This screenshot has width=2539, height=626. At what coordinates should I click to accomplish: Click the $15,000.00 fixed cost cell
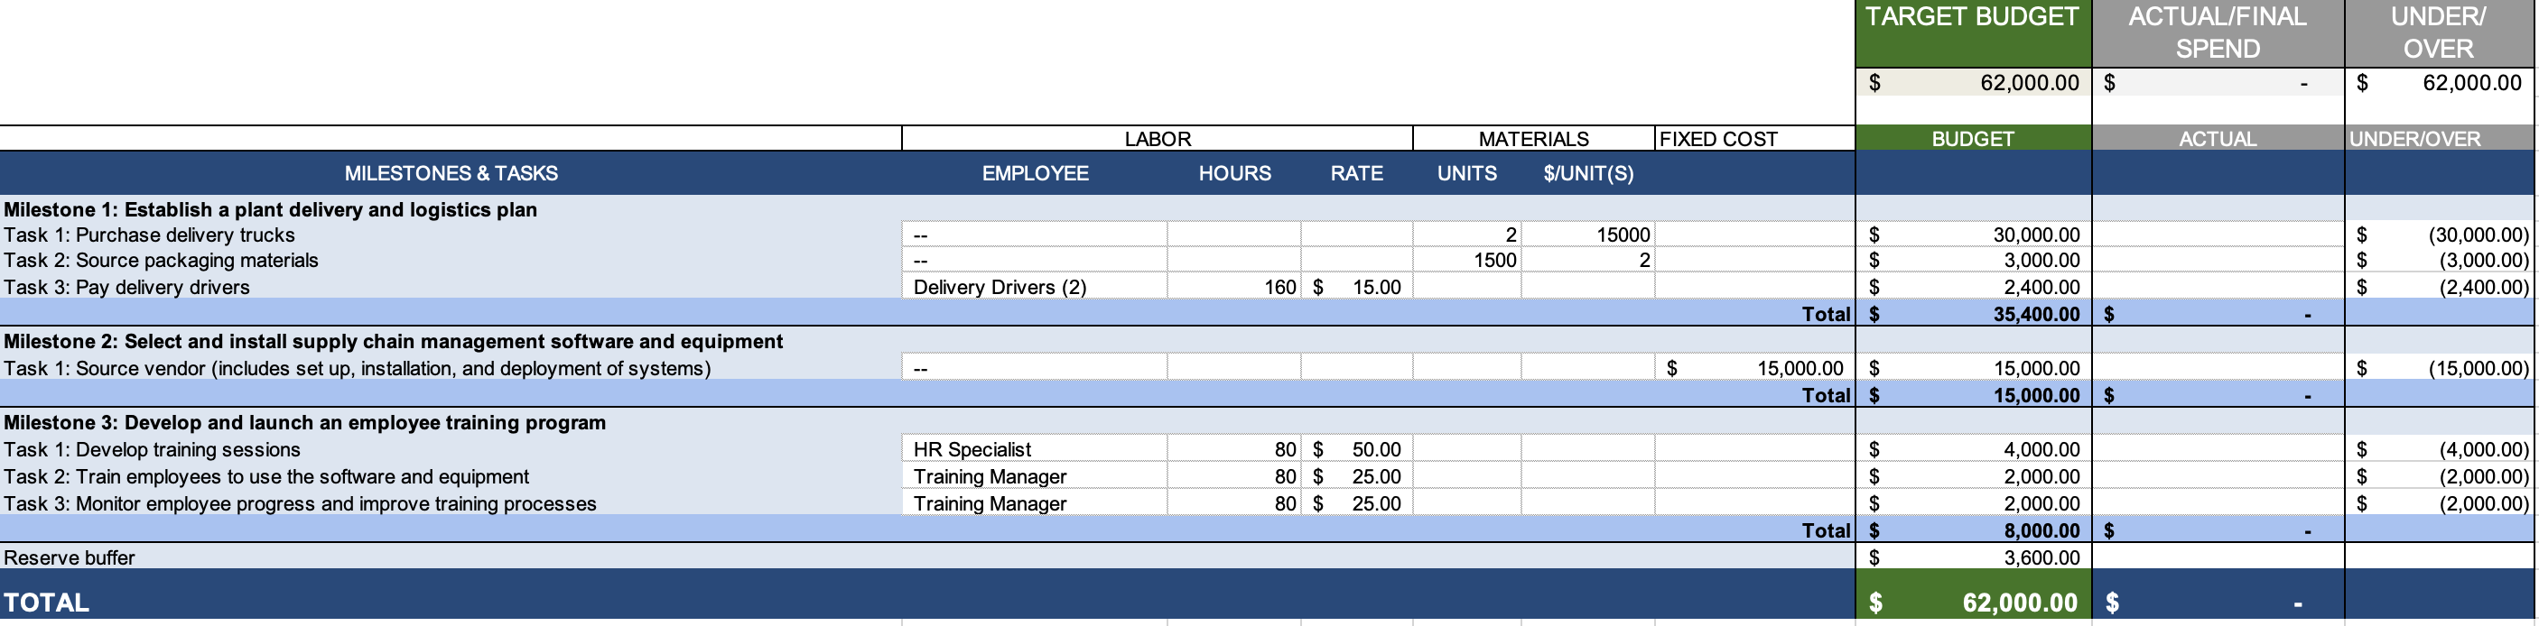[1753, 369]
